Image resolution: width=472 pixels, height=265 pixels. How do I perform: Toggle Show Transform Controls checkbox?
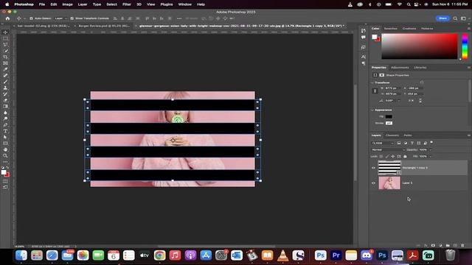[x=72, y=18]
